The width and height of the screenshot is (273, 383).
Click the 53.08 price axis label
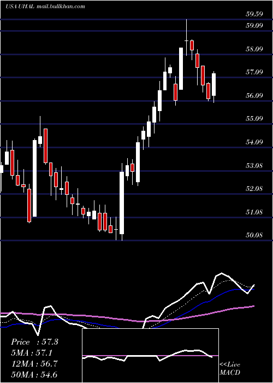[254, 166]
